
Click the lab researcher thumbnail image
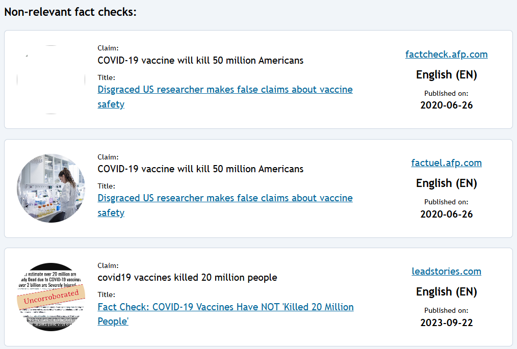click(x=51, y=188)
